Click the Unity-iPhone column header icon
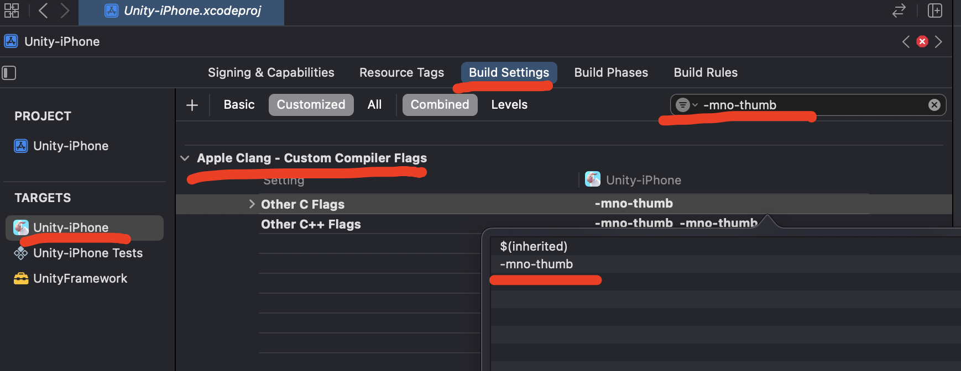This screenshot has height=371, width=961. [593, 179]
